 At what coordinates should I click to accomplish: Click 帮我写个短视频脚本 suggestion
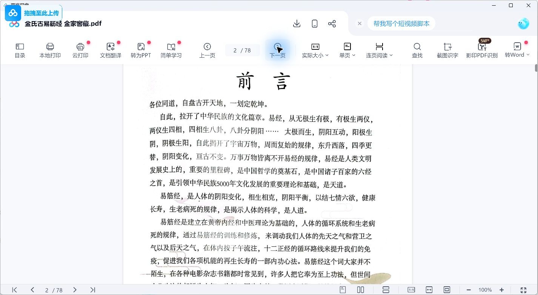[x=401, y=23]
